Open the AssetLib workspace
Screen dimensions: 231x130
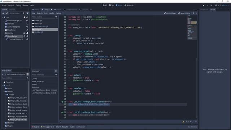(x=129, y=5)
